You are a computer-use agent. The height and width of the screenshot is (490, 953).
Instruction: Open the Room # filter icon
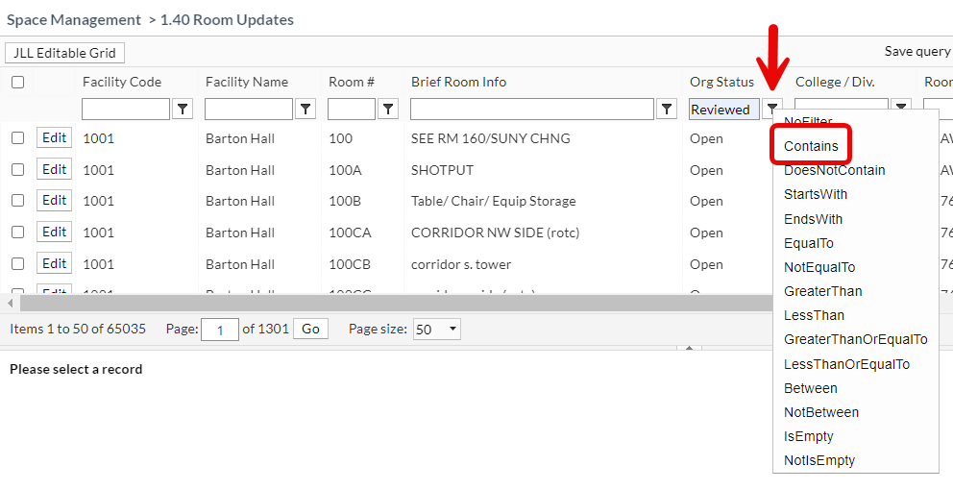click(388, 110)
